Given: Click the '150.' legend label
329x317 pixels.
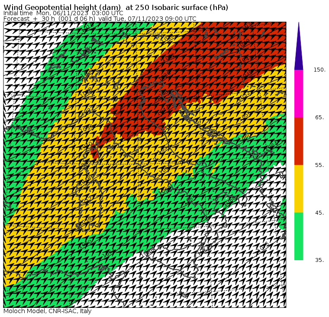Looking at the screenshot, I should click(320, 69).
